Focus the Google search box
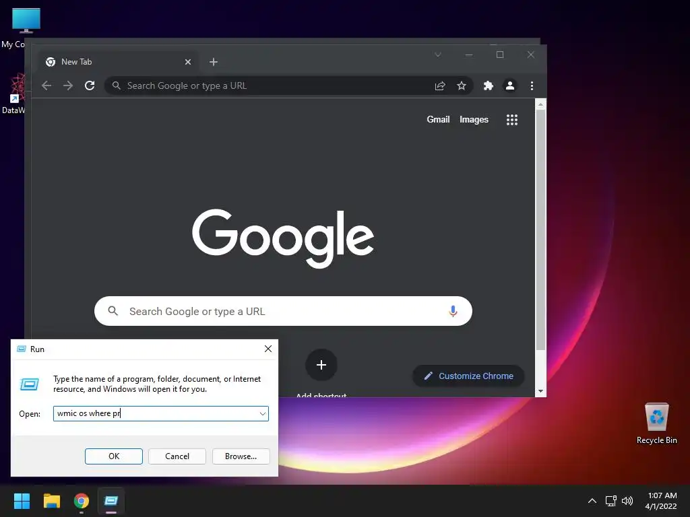The image size is (690, 517). coord(283,311)
